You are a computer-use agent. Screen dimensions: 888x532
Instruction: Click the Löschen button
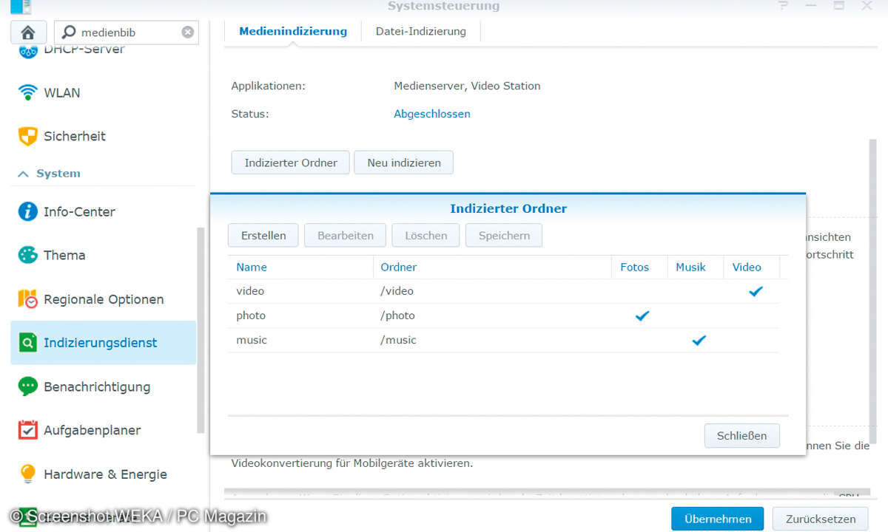click(x=426, y=236)
